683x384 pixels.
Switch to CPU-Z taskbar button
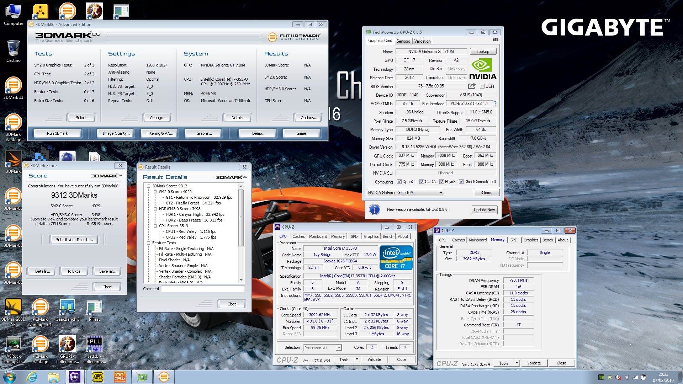tap(75, 377)
